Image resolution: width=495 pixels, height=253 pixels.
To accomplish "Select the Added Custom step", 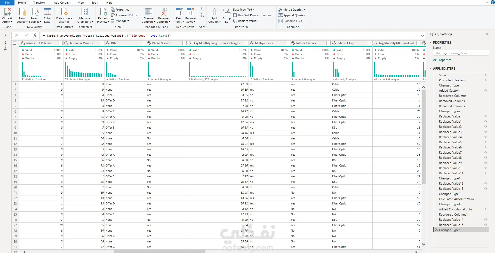I will [x=449, y=91].
